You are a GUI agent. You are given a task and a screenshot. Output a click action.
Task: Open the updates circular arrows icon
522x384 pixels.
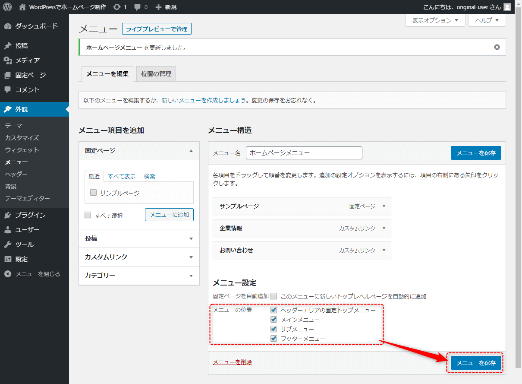click(x=117, y=7)
